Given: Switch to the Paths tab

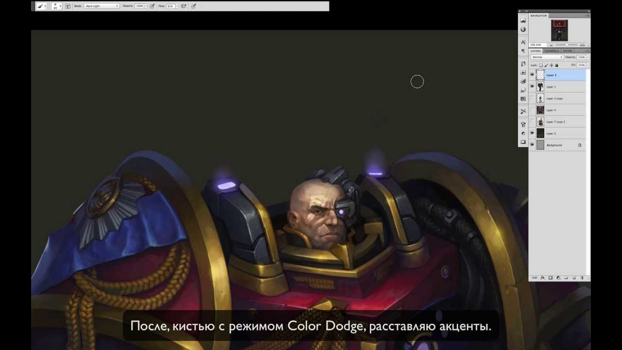Looking at the screenshot, I should coord(568,51).
